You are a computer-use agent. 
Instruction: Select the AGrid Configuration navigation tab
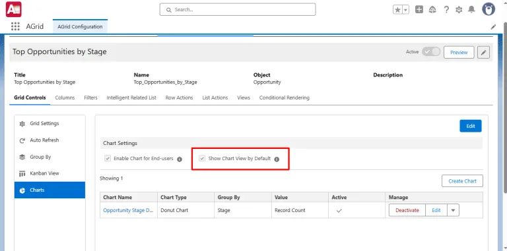tap(80, 27)
